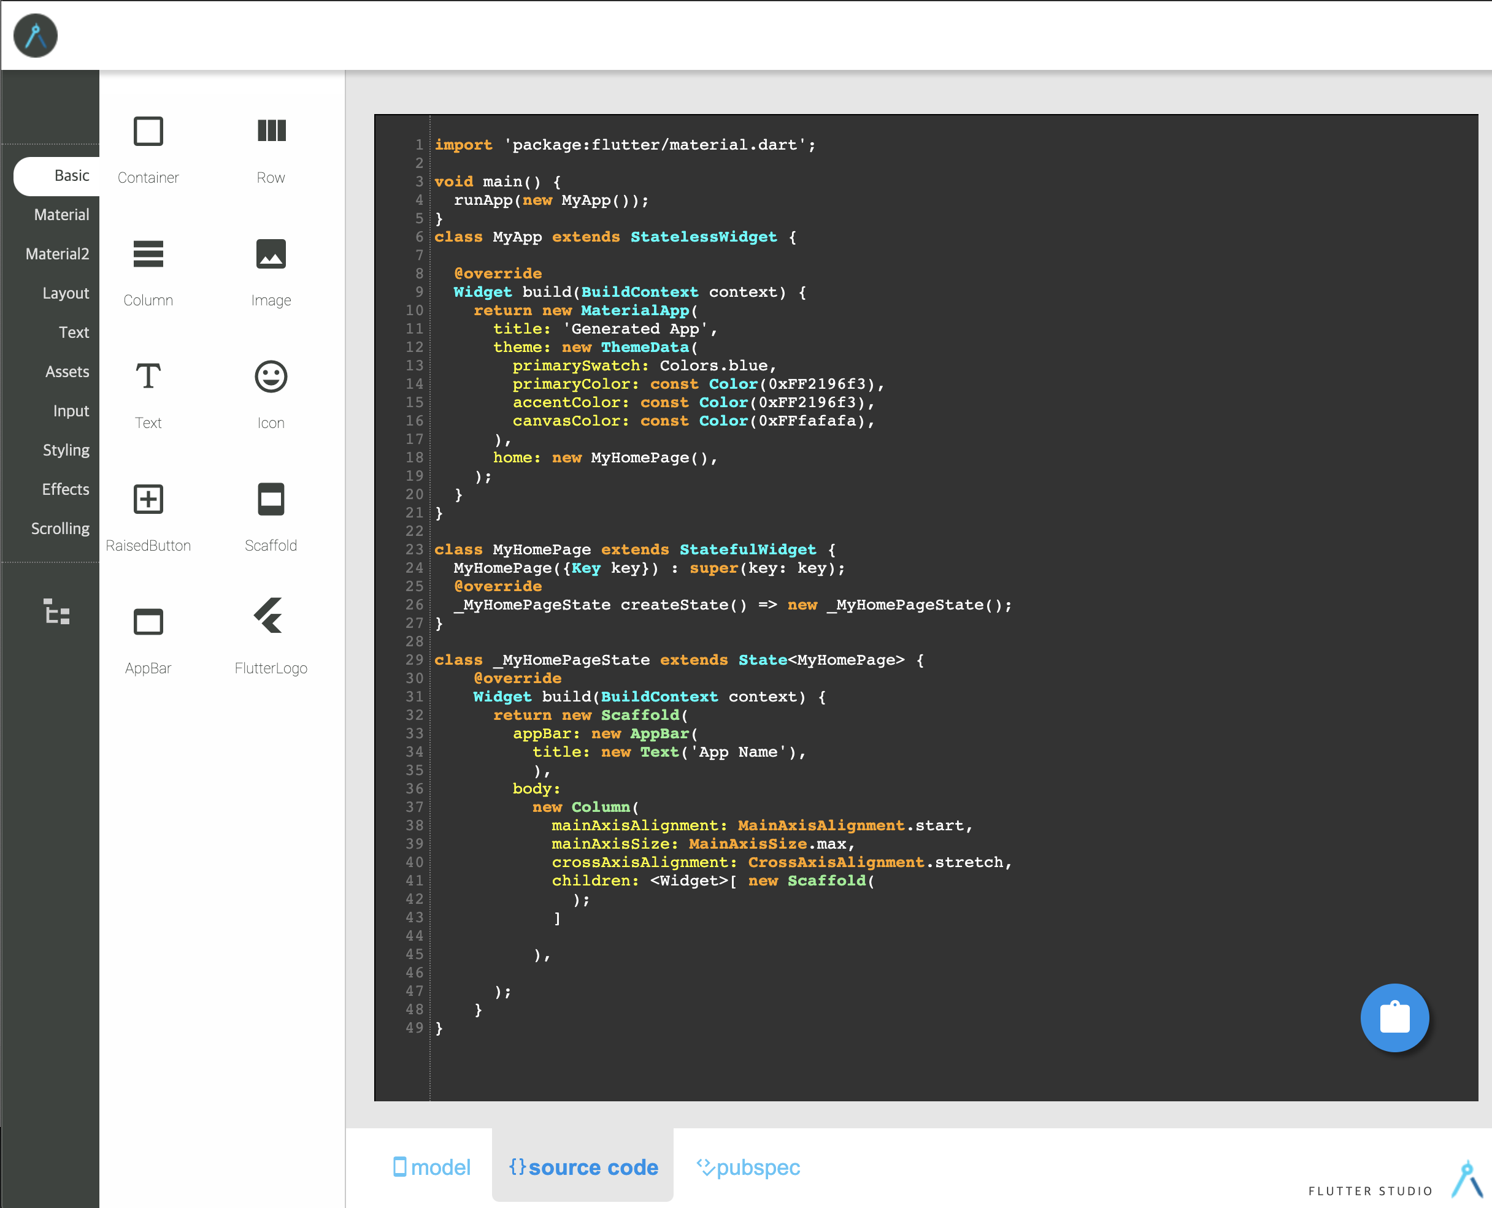Select the Row widget icon
This screenshot has width=1492, height=1208.
point(271,131)
